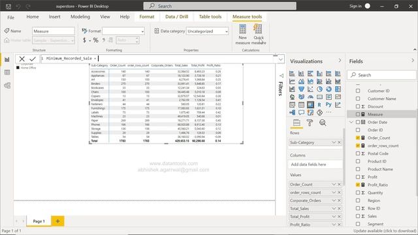This screenshot has height=235, width=418.
Task: Add a new report page
Action: pos(57,221)
